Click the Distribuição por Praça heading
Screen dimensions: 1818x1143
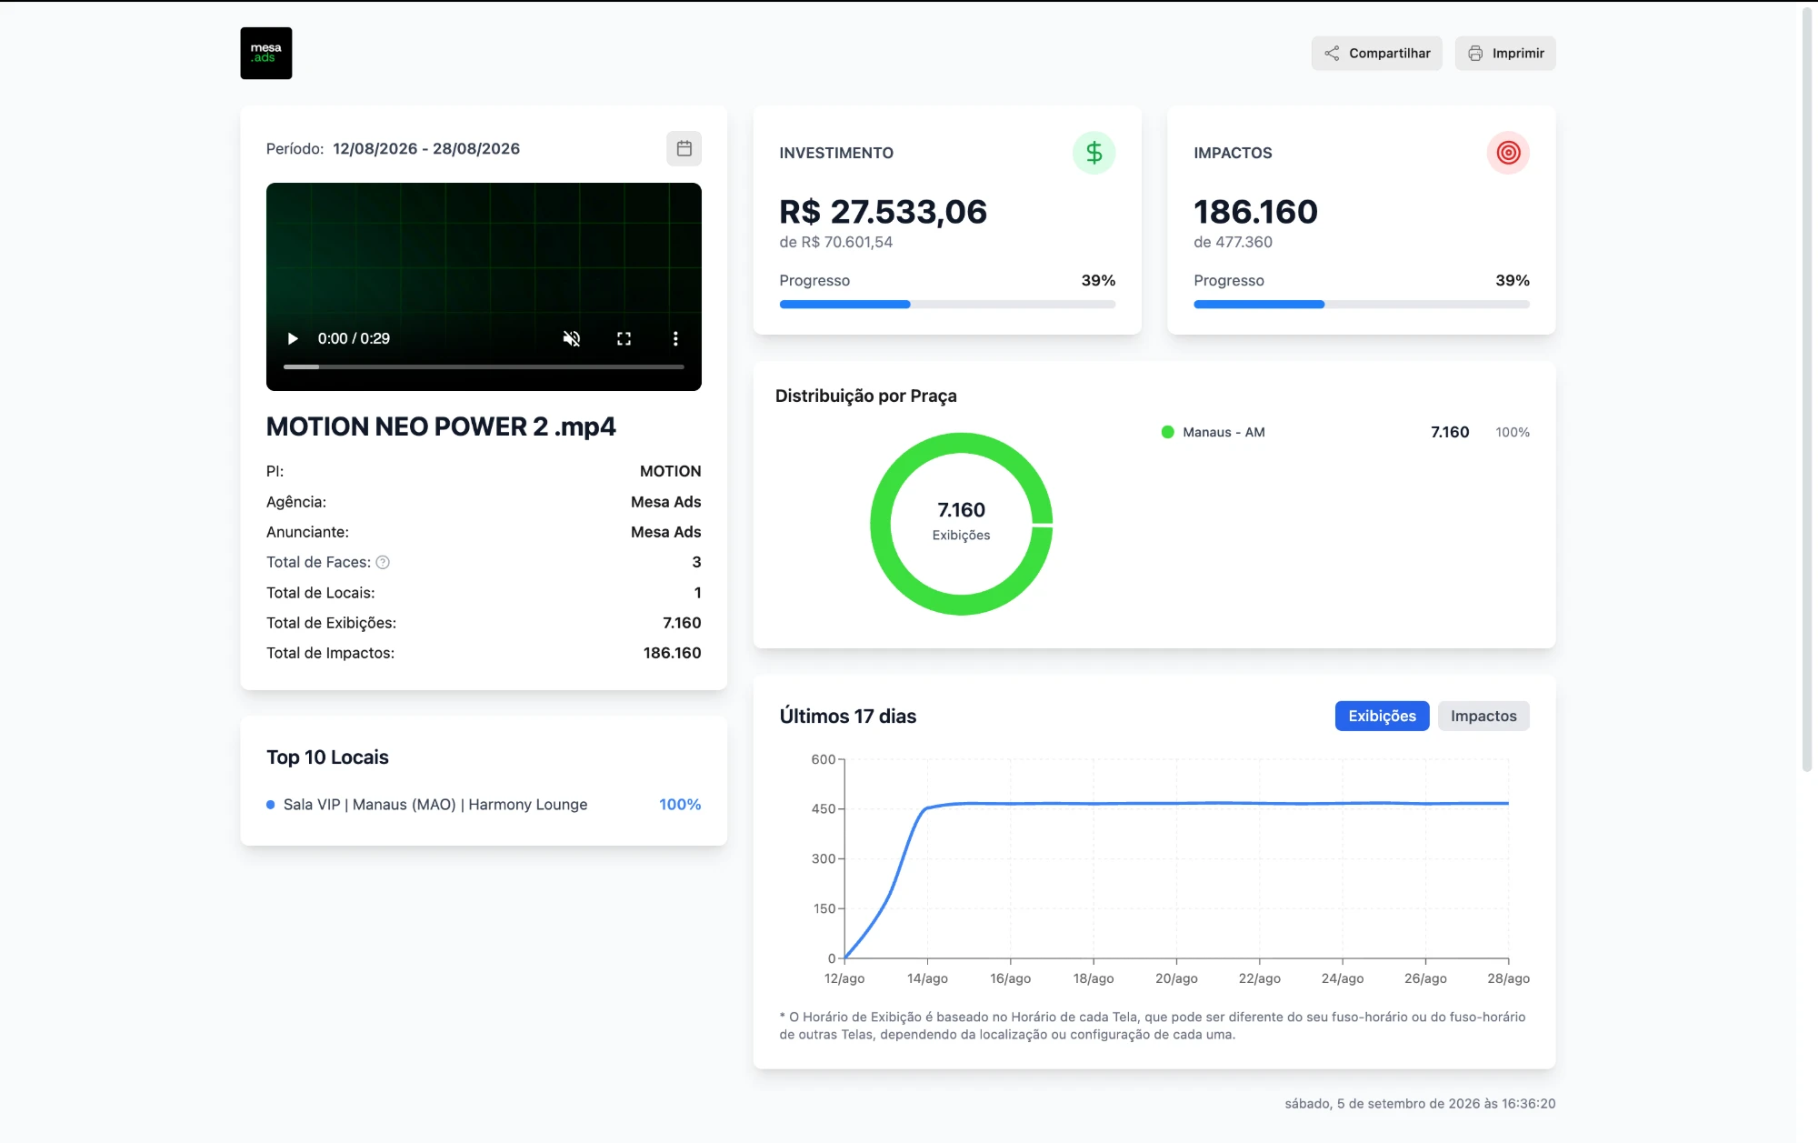click(x=865, y=396)
